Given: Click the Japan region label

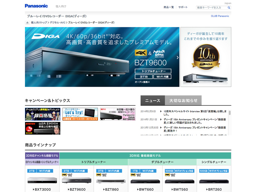Looking at the screenshot, I should [228, 3].
